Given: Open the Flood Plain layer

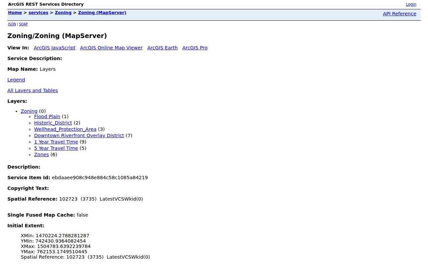Looking at the screenshot, I should pyautogui.click(x=47, y=116).
